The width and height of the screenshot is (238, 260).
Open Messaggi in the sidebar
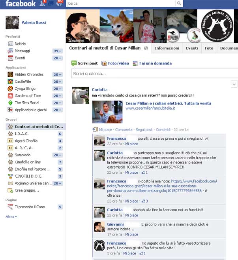coord(22,51)
